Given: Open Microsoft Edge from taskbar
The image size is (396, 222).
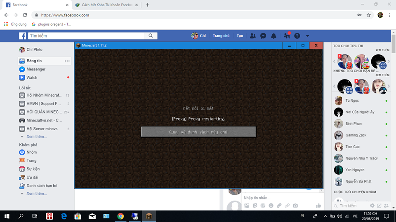Looking at the screenshot, I should point(64,216).
